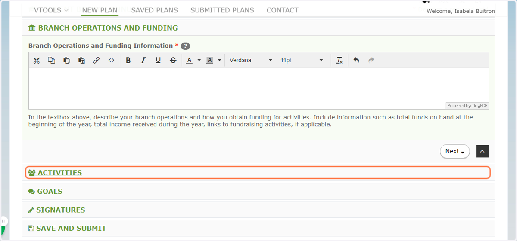
Task: Click the Paste as text icon
Action: click(81, 60)
